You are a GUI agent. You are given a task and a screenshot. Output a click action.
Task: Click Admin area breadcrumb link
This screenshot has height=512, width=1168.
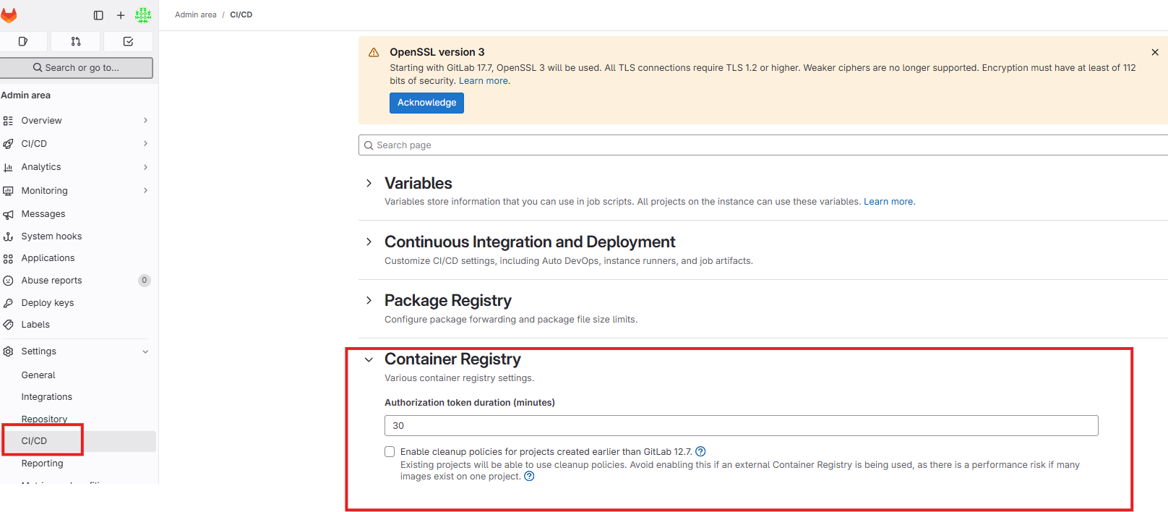195,14
